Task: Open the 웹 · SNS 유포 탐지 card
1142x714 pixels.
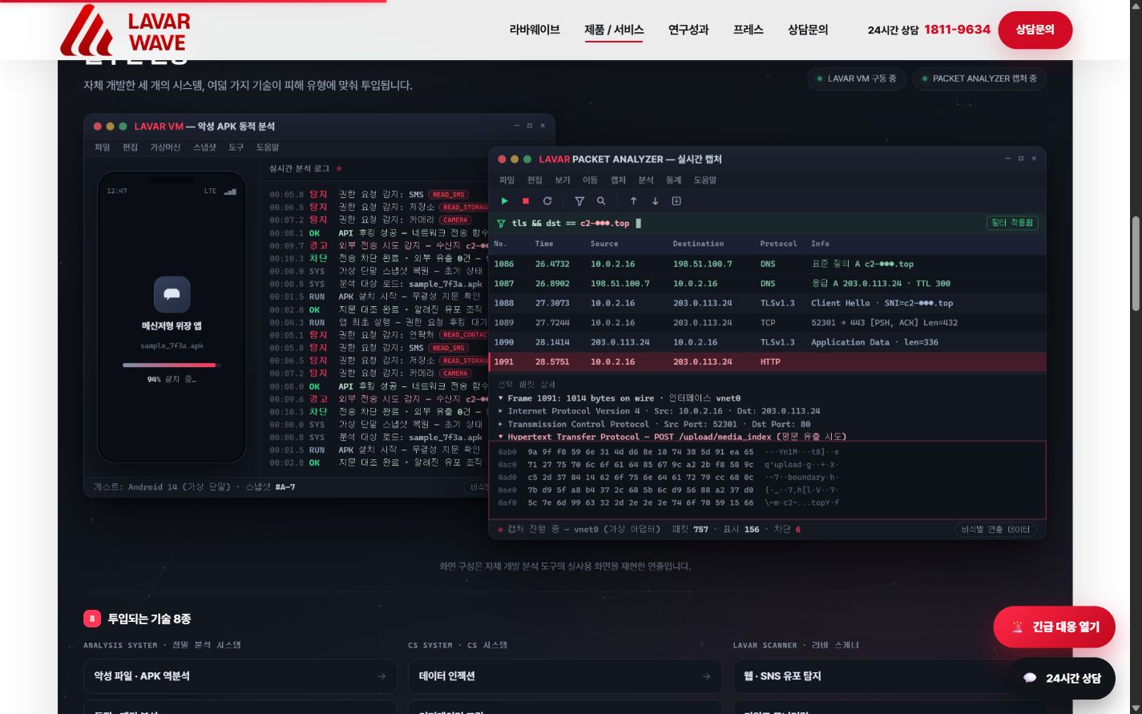Action: (x=890, y=676)
